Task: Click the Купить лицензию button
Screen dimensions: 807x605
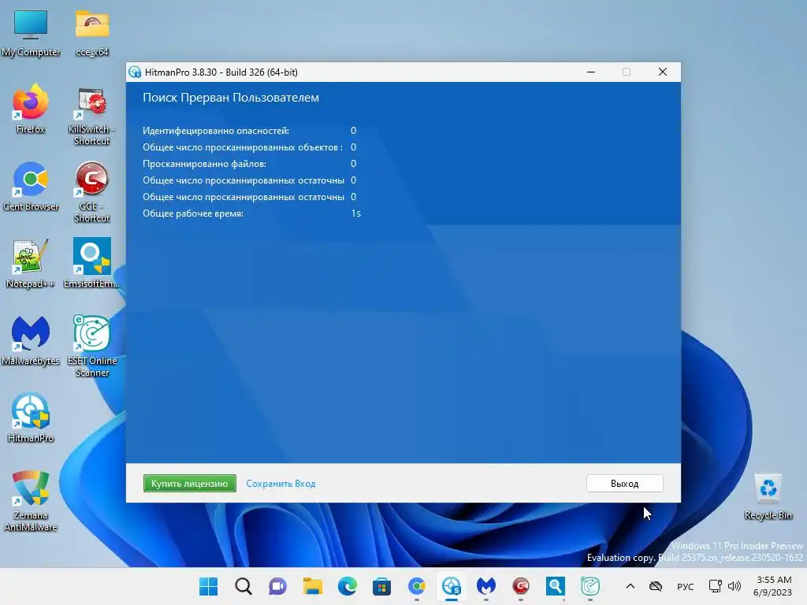Action: 189,484
